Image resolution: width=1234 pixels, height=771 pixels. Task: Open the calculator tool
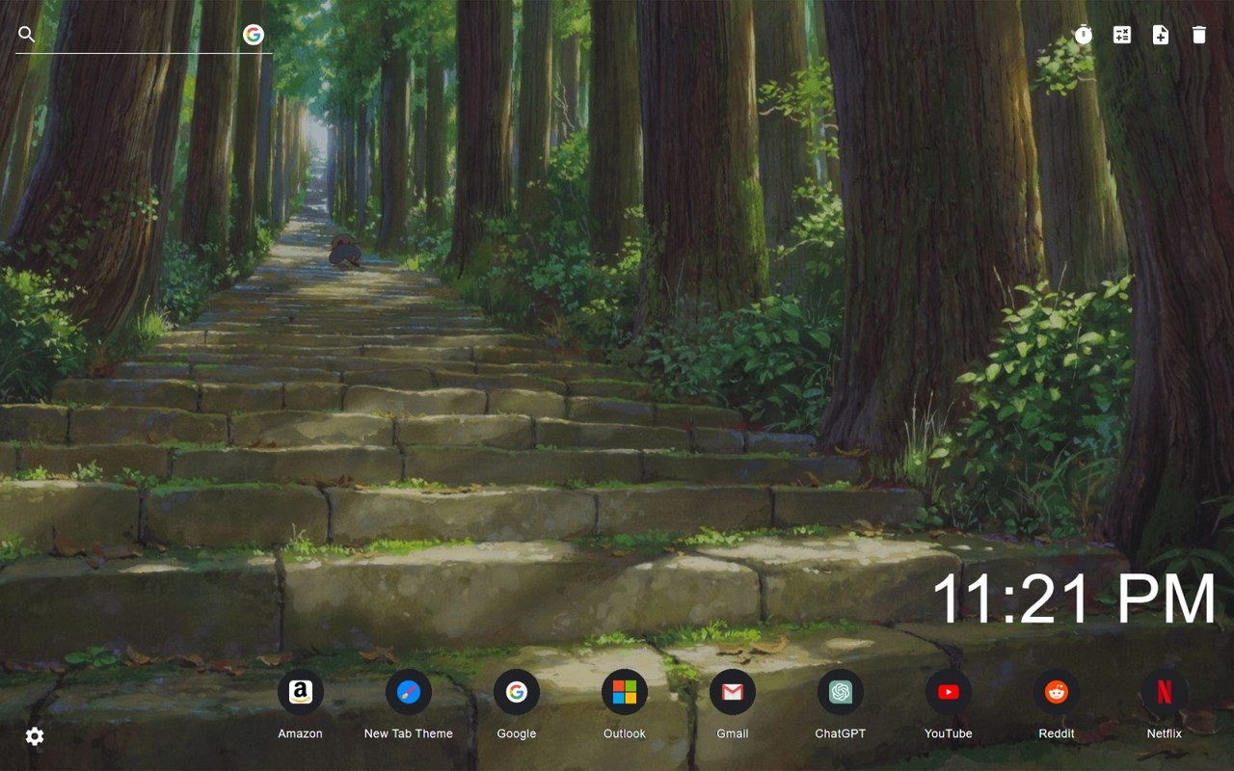pos(1122,35)
